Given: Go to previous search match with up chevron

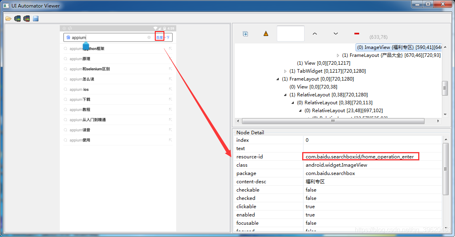Looking at the screenshot, I should tap(314, 34).
